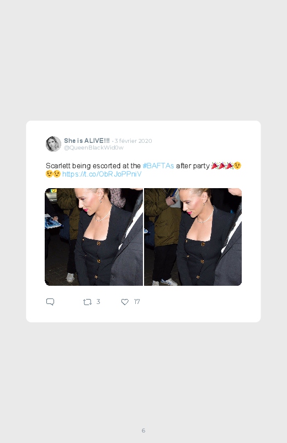Click the page number 6 at the bottom
287x443 pixels.
(x=143, y=430)
